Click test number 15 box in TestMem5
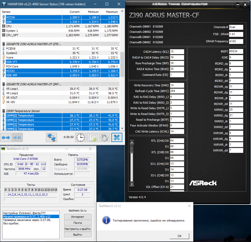The height and width of the screenshot is (242, 251). click(x=56, y=190)
